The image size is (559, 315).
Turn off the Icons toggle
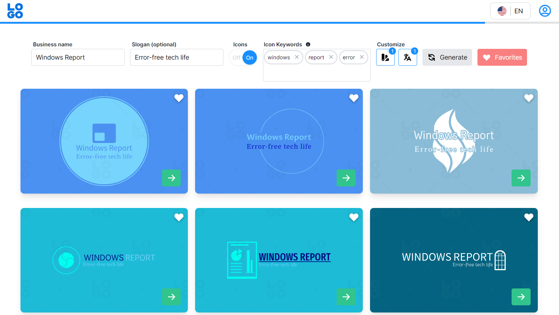[236, 57]
